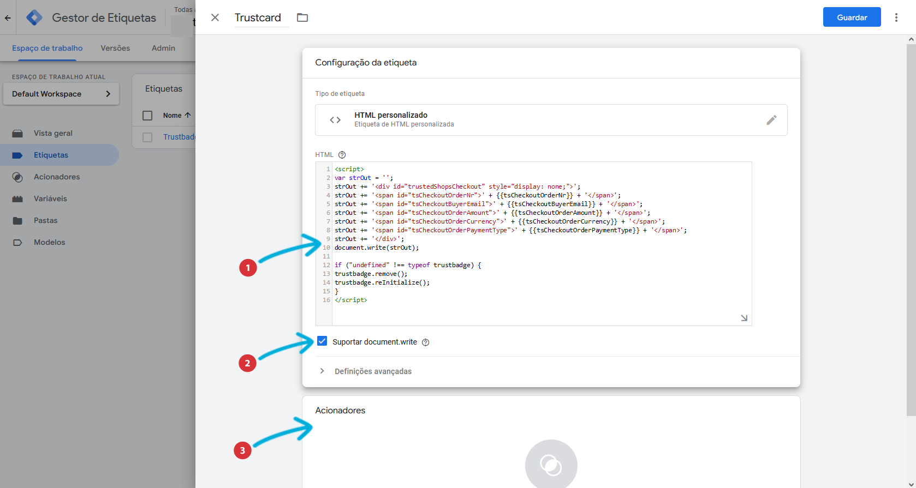Switch to Espaço de trabalho tab
This screenshot has width=916, height=488.
click(47, 48)
